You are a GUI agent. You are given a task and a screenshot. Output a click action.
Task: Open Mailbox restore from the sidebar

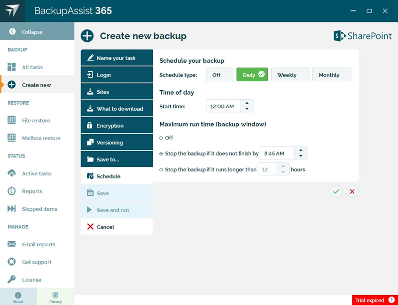click(37, 138)
